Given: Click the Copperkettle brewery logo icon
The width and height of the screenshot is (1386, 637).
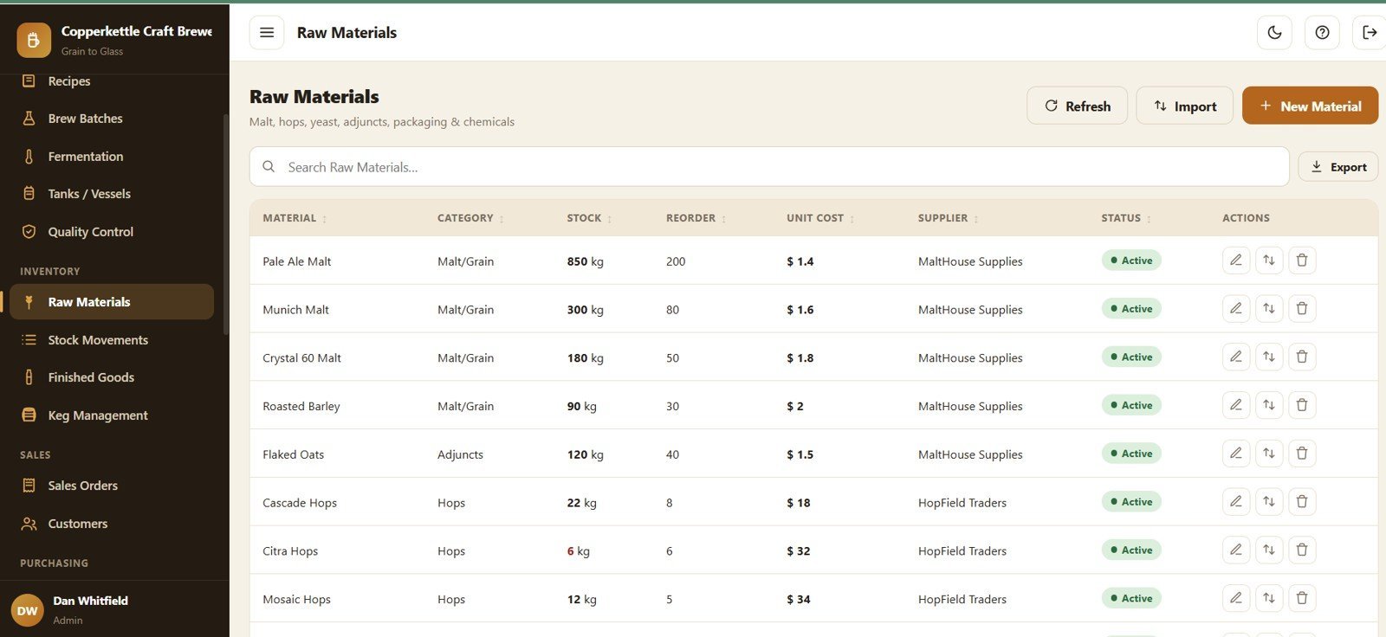Looking at the screenshot, I should (x=34, y=40).
